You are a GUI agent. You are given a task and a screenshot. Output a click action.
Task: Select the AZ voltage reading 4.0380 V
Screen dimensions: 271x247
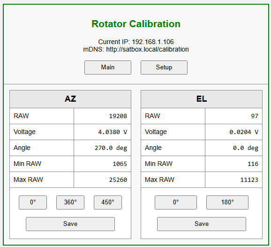click(113, 132)
